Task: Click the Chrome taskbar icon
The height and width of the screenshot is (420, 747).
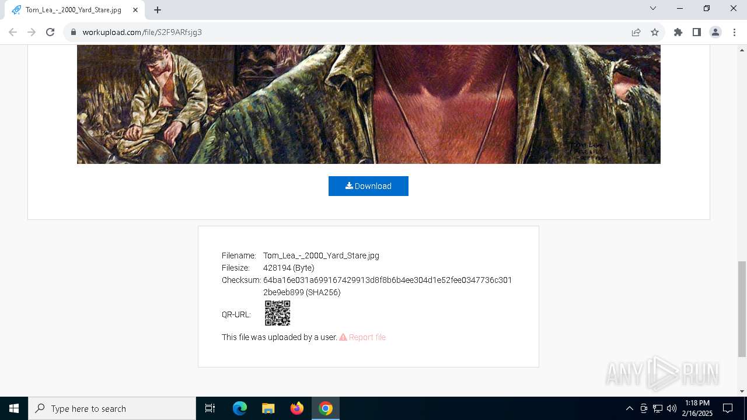Action: click(x=326, y=408)
